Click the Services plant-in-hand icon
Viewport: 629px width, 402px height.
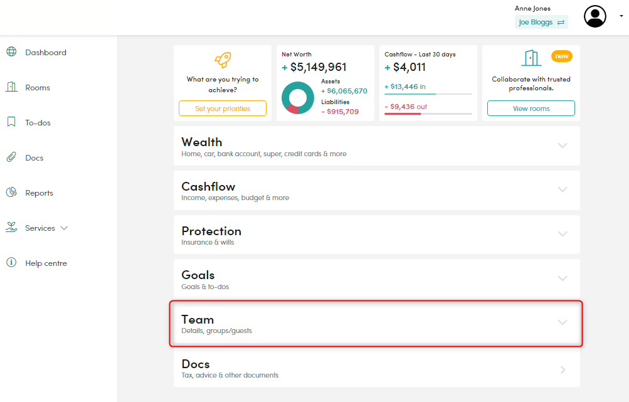point(11,227)
